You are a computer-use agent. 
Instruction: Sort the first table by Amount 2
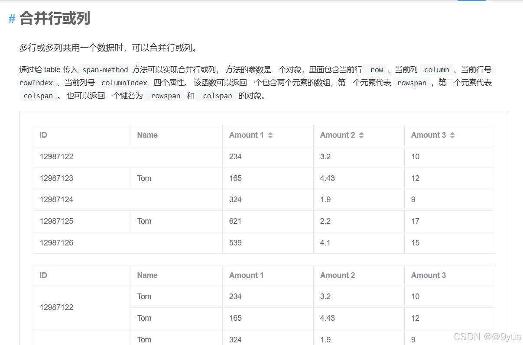[361, 135]
